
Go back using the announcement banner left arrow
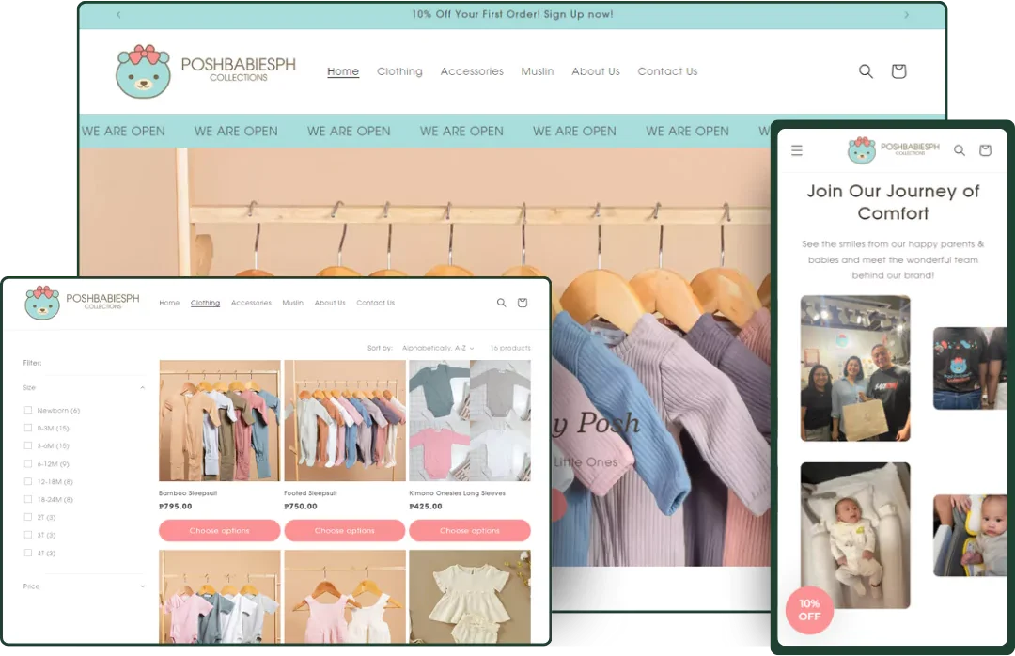pos(118,14)
